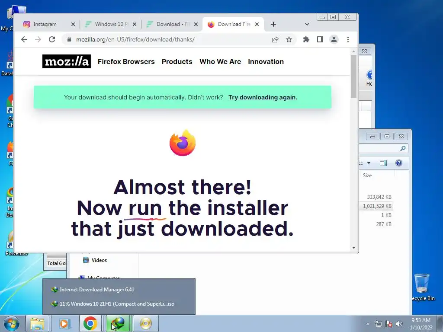Image resolution: width=443 pixels, height=332 pixels.
Task: Bookmark this page with the star icon
Action: (289, 39)
